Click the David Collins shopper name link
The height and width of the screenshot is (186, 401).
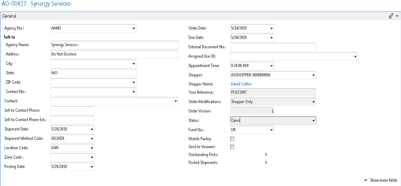(241, 84)
